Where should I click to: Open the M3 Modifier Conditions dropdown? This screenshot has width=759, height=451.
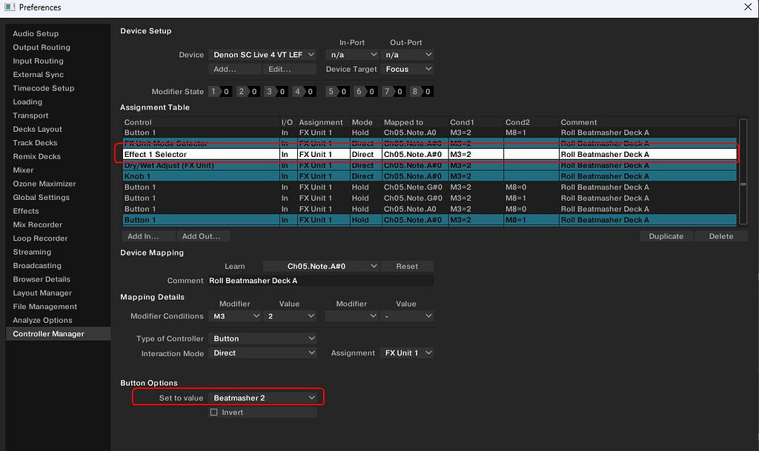235,315
